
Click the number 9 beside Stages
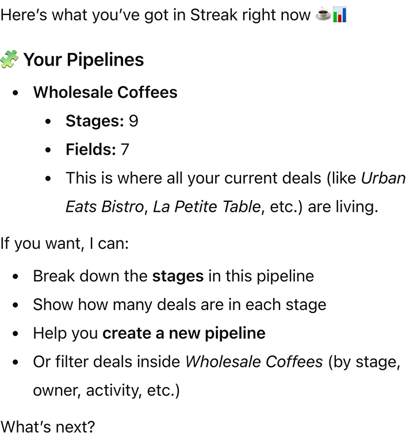click(x=133, y=121)
